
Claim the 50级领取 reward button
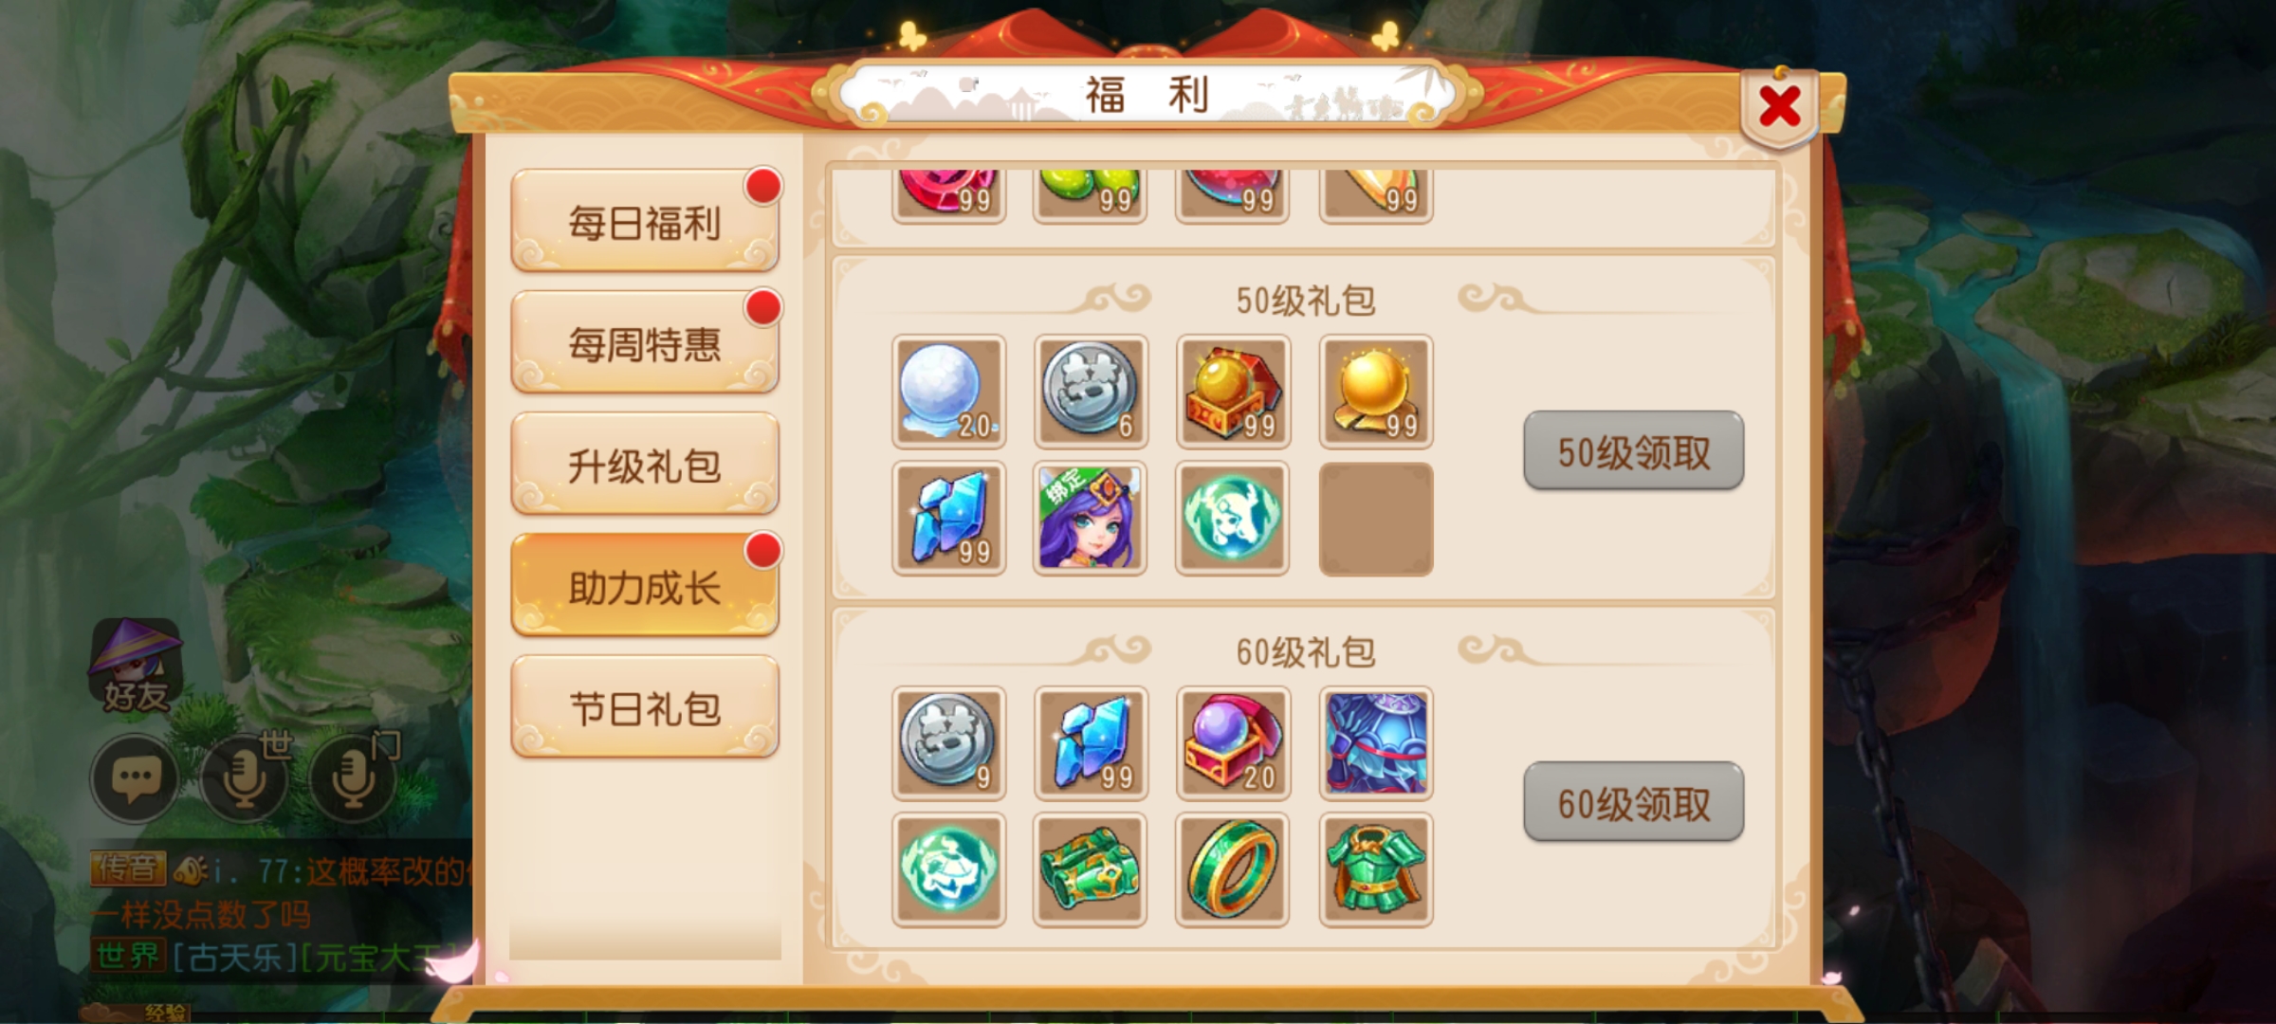(x=1633, y=451)
